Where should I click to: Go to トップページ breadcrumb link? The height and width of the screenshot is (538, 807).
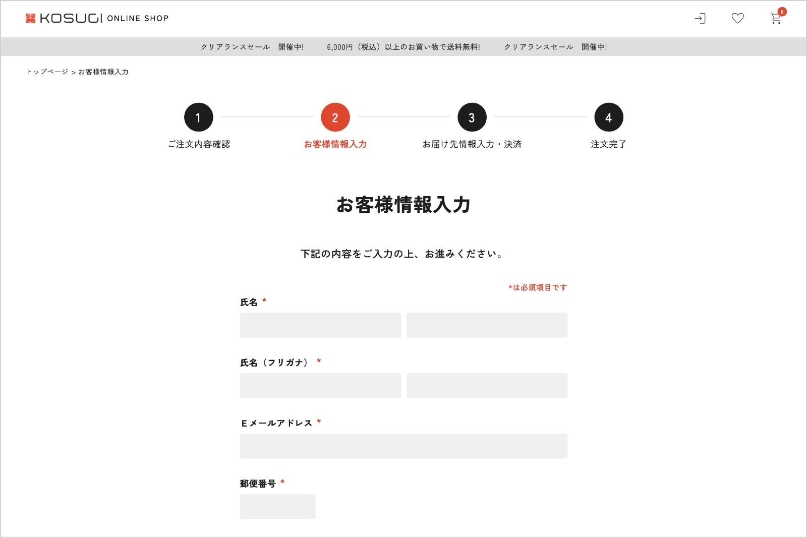coord(47,72)
